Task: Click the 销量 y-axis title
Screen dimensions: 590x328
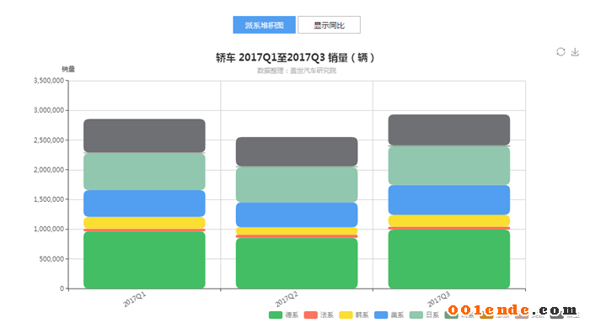Action: tap(68, 69)
